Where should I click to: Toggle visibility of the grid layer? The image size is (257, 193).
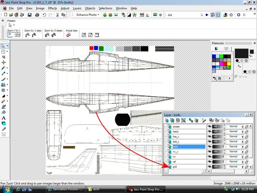(209, 167)
